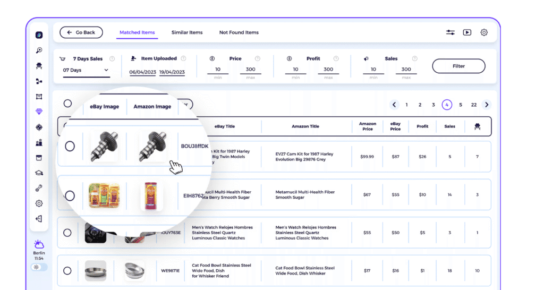
Task: Select the Men's Watch row radio
Action: (67, 233)
